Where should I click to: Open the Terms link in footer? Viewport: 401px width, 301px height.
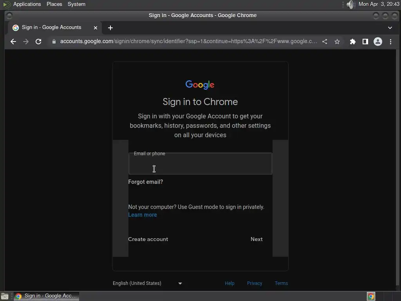coord(281,283)
